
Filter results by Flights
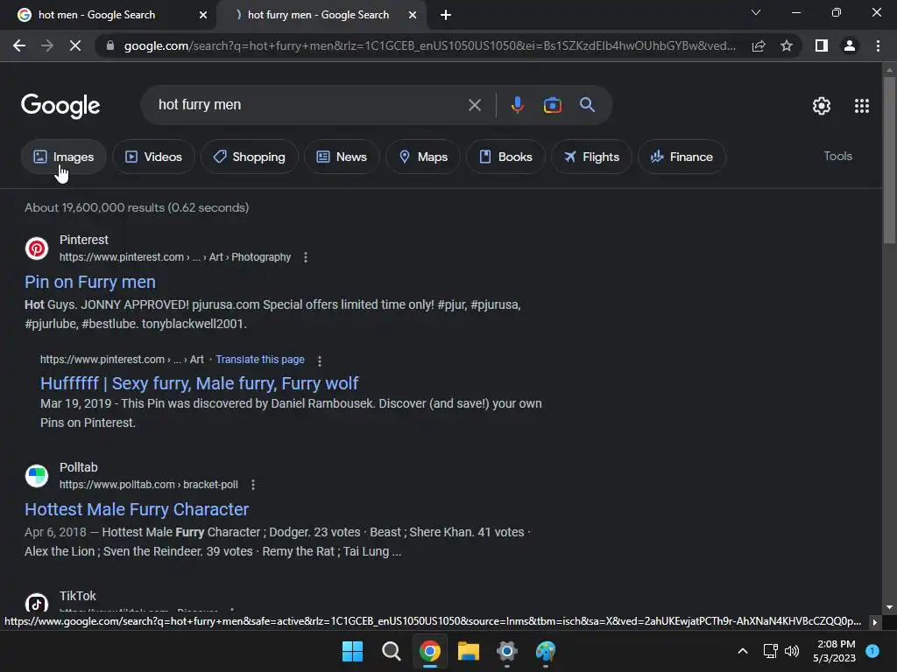(591, 157)
